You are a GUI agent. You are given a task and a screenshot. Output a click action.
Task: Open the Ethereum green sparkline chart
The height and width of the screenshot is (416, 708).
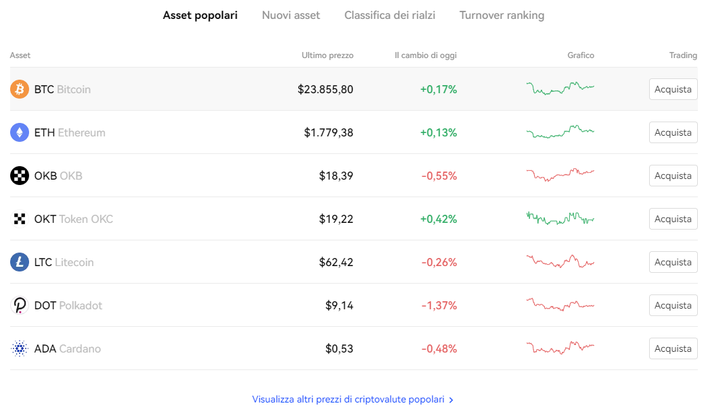point(560,132)
